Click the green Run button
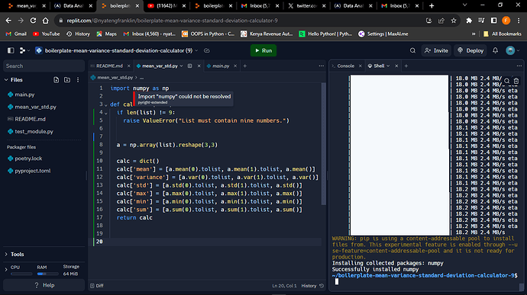 pyautogui.click(x=263, y=50)
